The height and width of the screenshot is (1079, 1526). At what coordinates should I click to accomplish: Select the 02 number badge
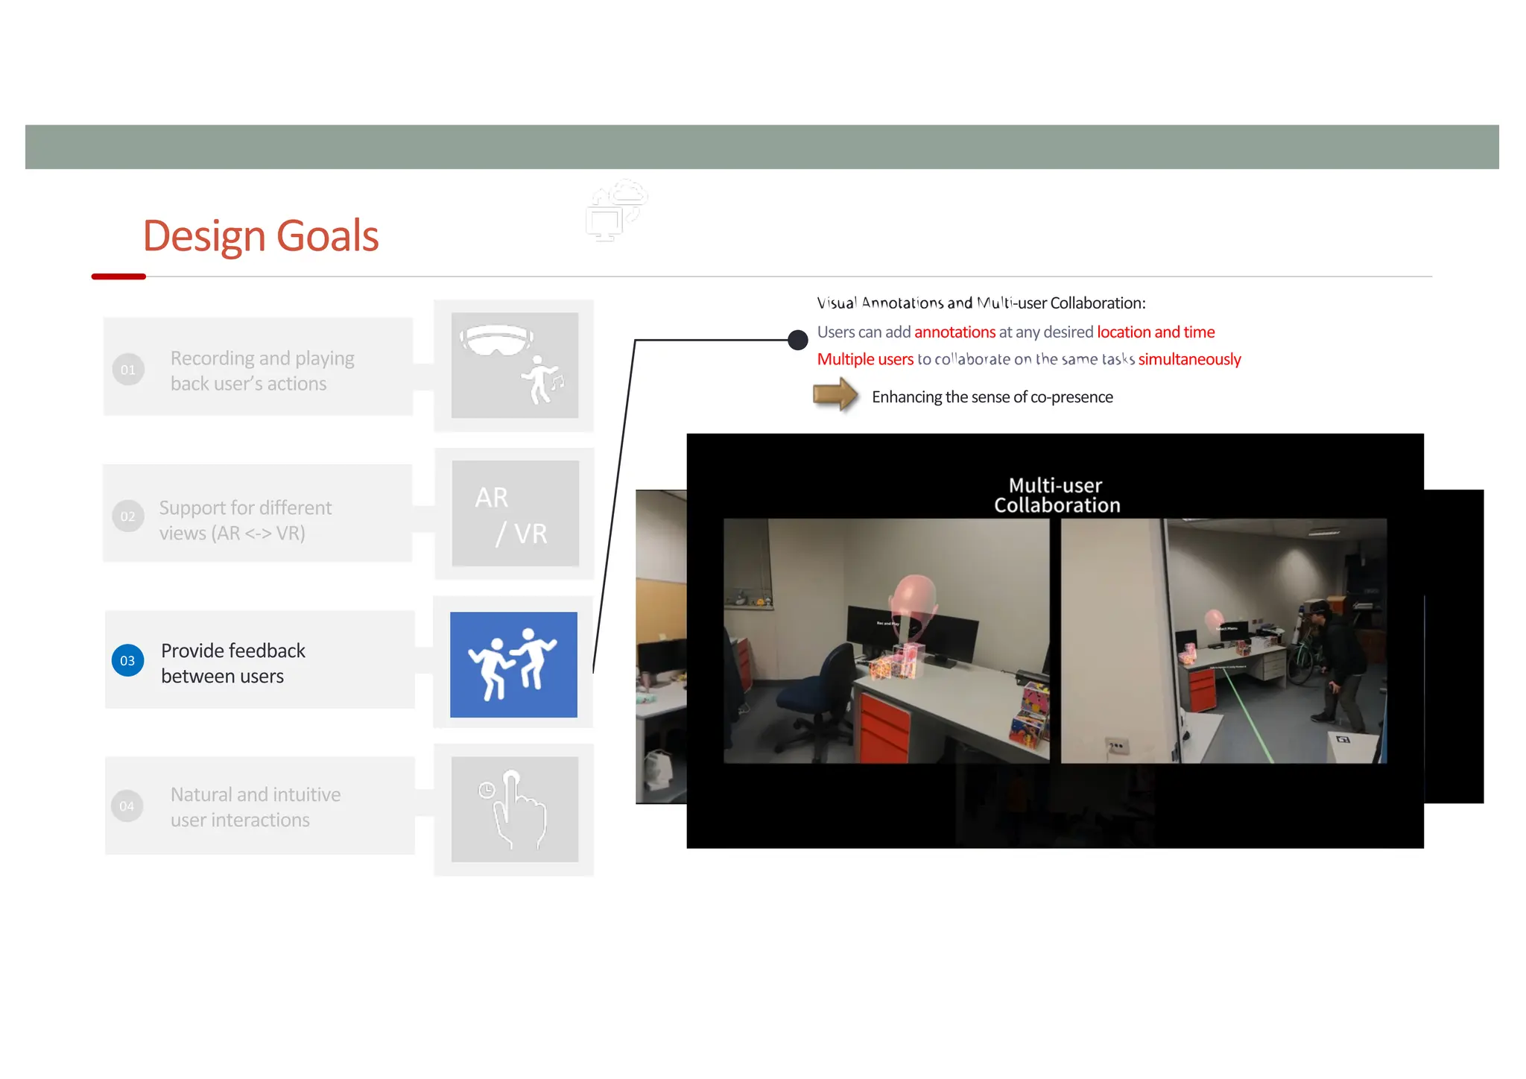click(128, 516)
